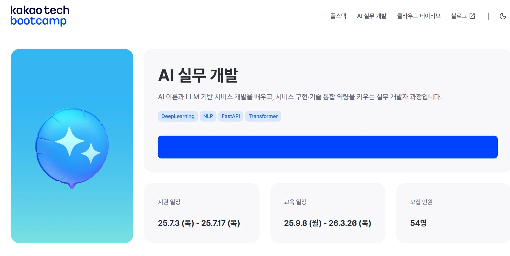Click the 지원 일정 label
The height and width of the screenshot is (256, 510).
point(169,202)
